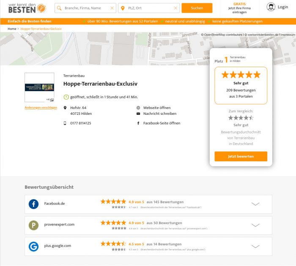Open OpenStreetMap contributors attribution
The width and height of the screenshot is (296, 266).
click(x=222, y=35)
